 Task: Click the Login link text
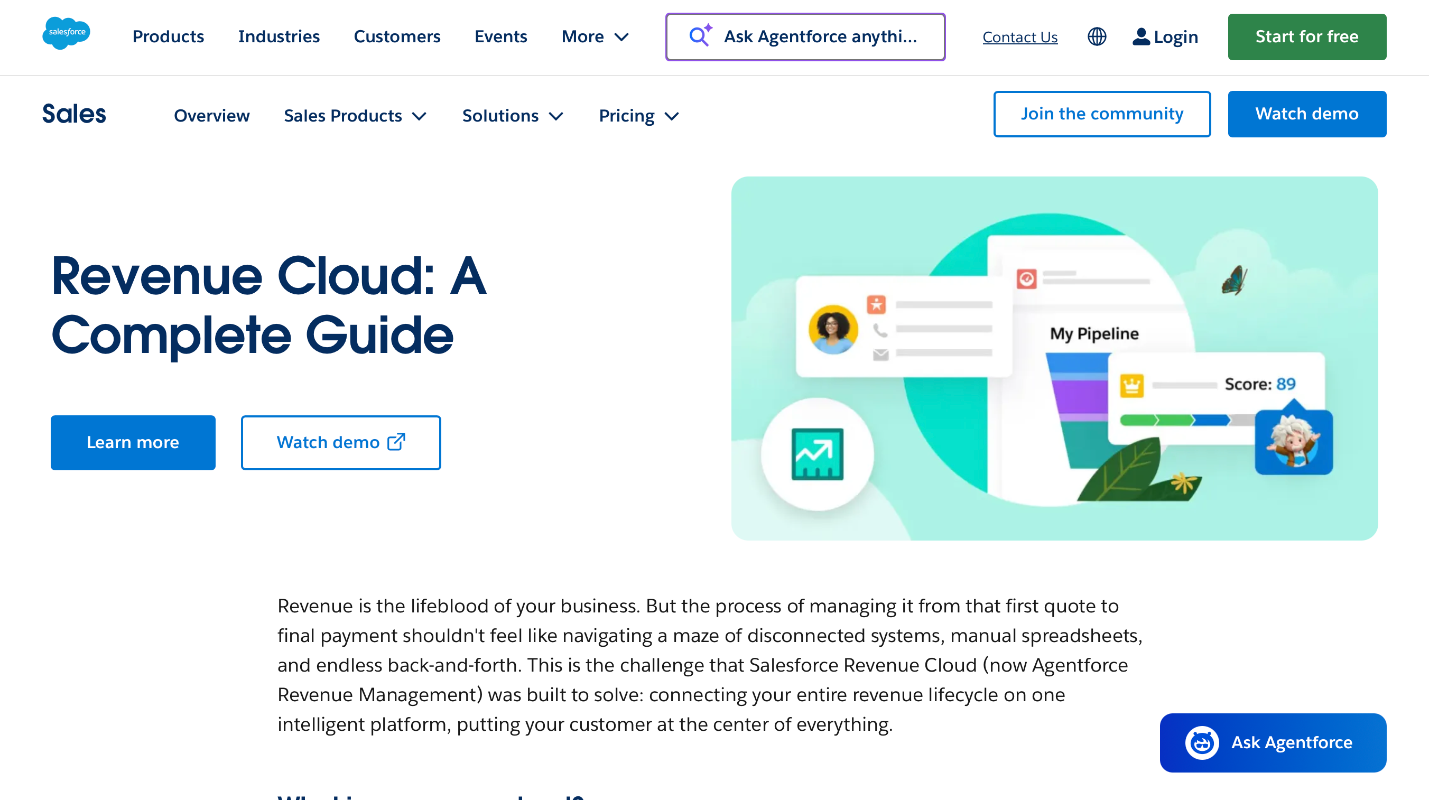pyautogui.click(x=1176, y=37)
